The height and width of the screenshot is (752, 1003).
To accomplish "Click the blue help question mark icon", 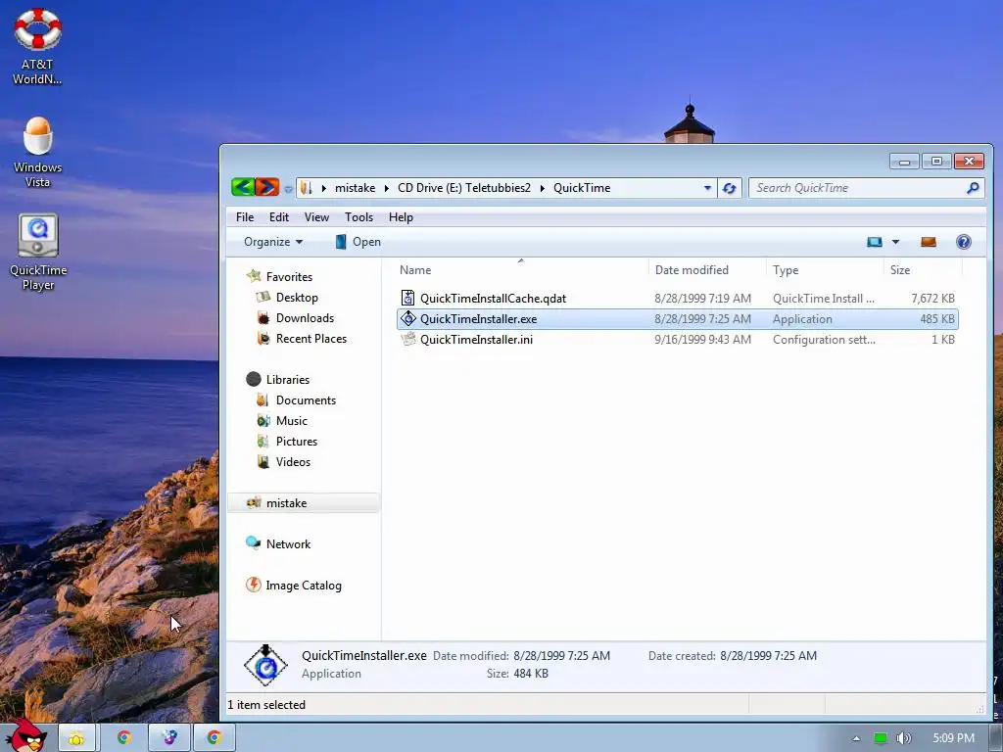I will 964,242.
